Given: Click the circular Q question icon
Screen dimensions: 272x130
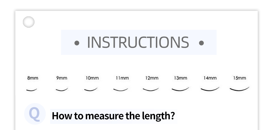Looking at the screenshot, I should 35,114.
